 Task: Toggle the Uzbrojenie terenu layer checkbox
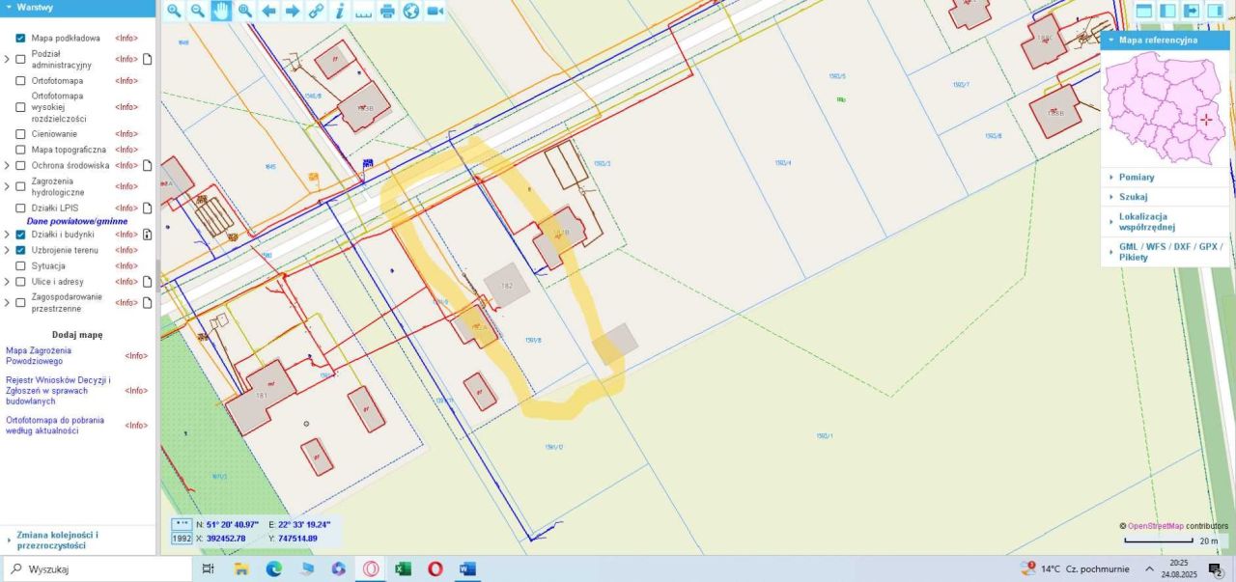(x=20, y=250)
